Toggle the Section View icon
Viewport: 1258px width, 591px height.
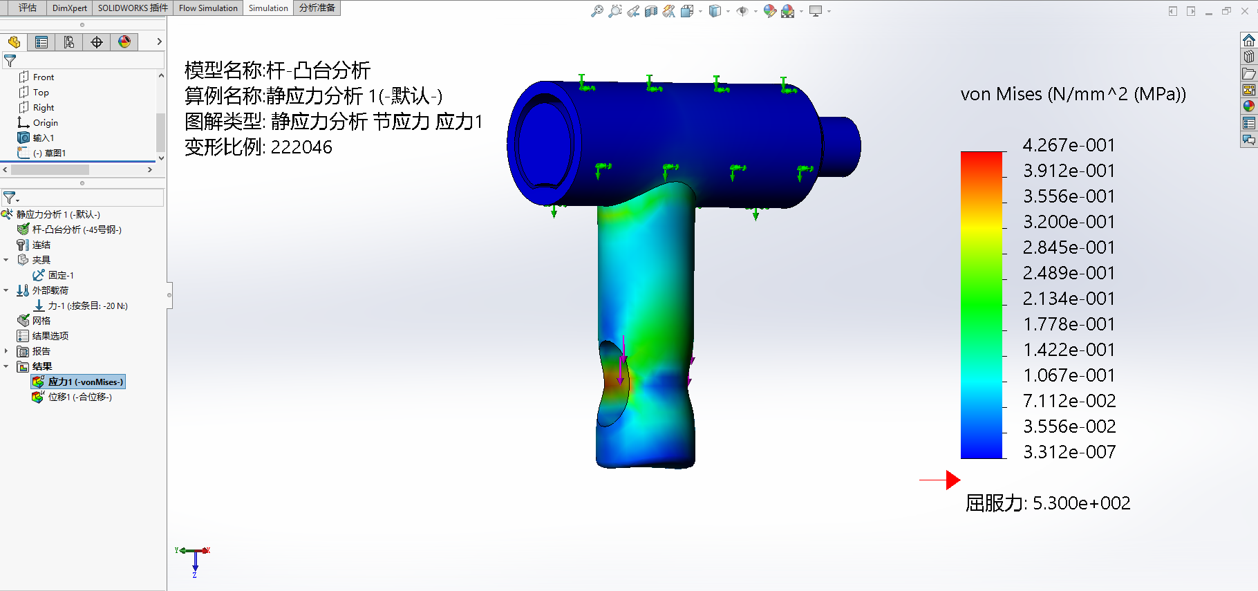[651, 11]
